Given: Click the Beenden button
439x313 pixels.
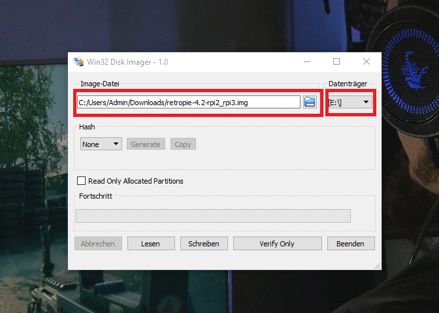Looking at the screenshot, I should (351, 244).
